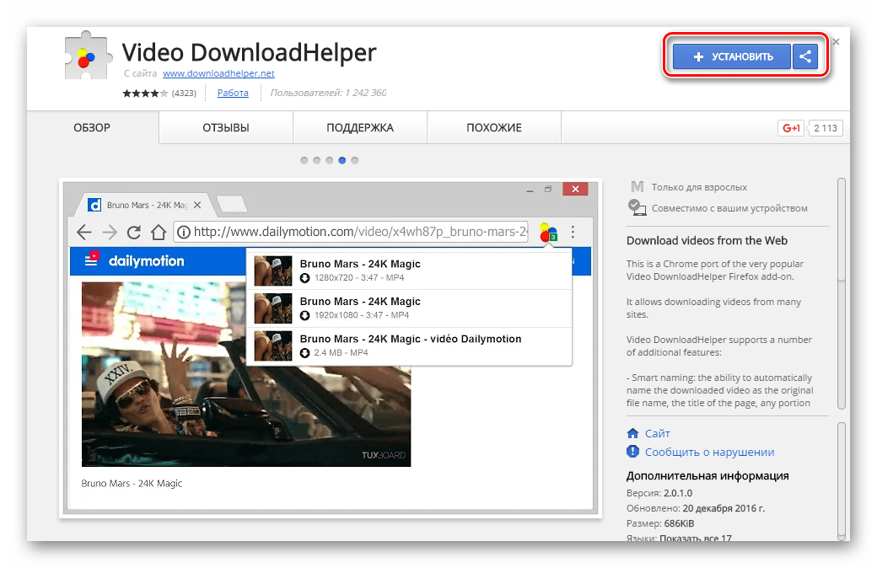
Task: Click the back arrow in the browser preview
Action: 83,232
